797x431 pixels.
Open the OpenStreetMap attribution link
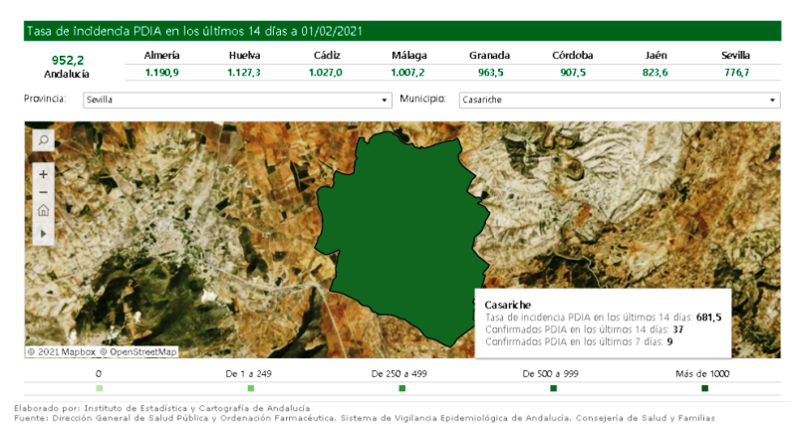142,351
